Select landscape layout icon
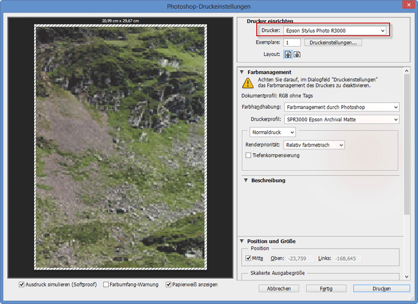This screenshot has width=418, height=304. click(297, 54)
